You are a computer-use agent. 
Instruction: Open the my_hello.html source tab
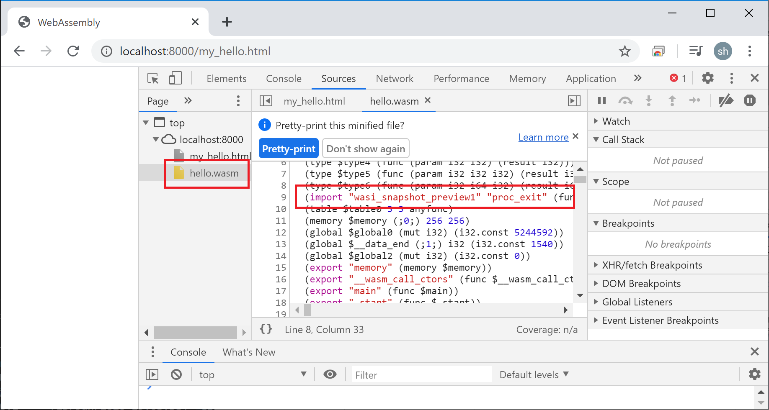tap(315, 101)
